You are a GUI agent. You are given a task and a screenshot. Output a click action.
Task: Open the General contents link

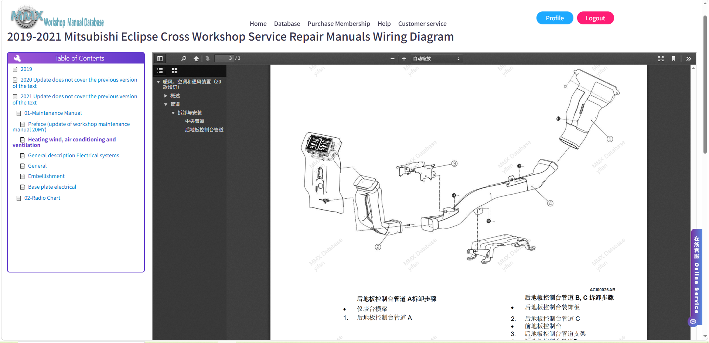tap(37, 166)
